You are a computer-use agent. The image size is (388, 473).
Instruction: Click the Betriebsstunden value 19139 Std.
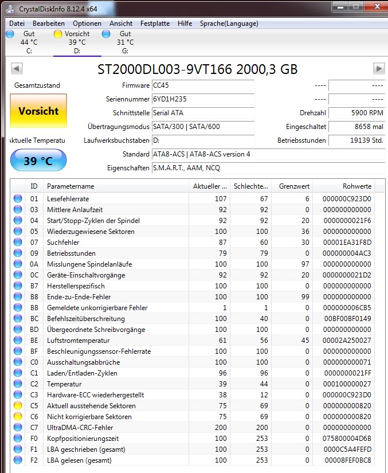356,140
